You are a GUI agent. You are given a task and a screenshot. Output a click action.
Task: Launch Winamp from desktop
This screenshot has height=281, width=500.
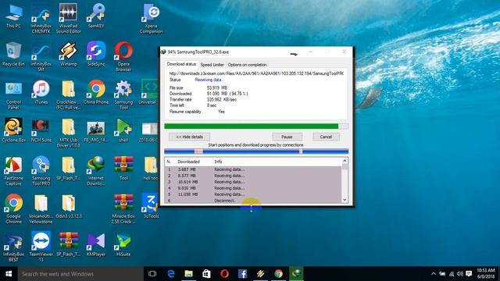pos(68,54)
